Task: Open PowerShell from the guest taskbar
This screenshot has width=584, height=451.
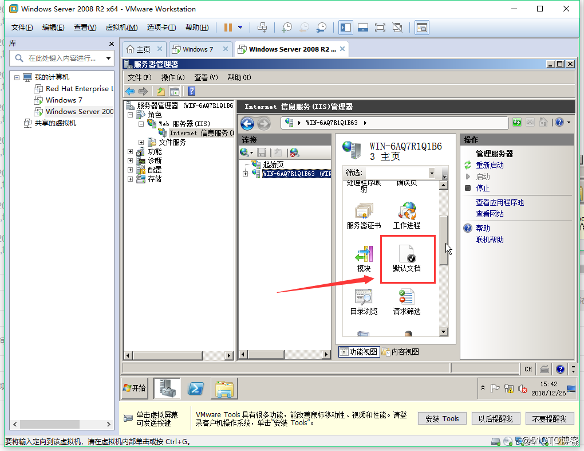Action: [x=196, y=389]
